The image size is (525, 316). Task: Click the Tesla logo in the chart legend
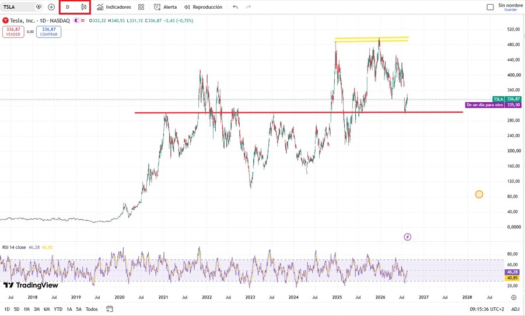tap(5, 20)
